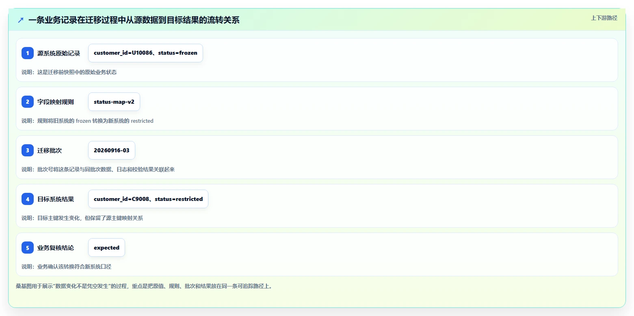
Task: Click the 上下游路径 label
Action: [x=604, y=18]
